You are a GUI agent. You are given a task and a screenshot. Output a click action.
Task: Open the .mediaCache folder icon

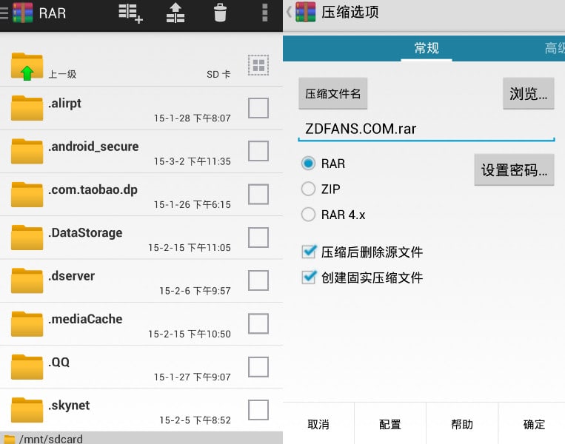[x=27, y=323]
